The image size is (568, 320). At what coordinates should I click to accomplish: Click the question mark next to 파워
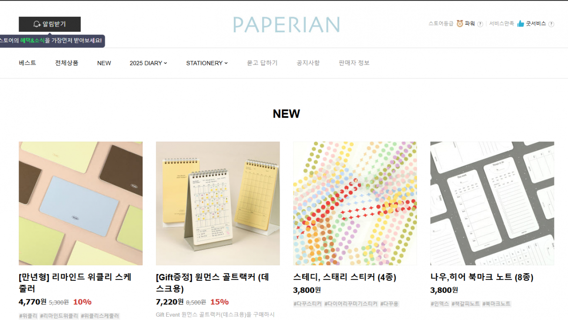coord(480,24)
